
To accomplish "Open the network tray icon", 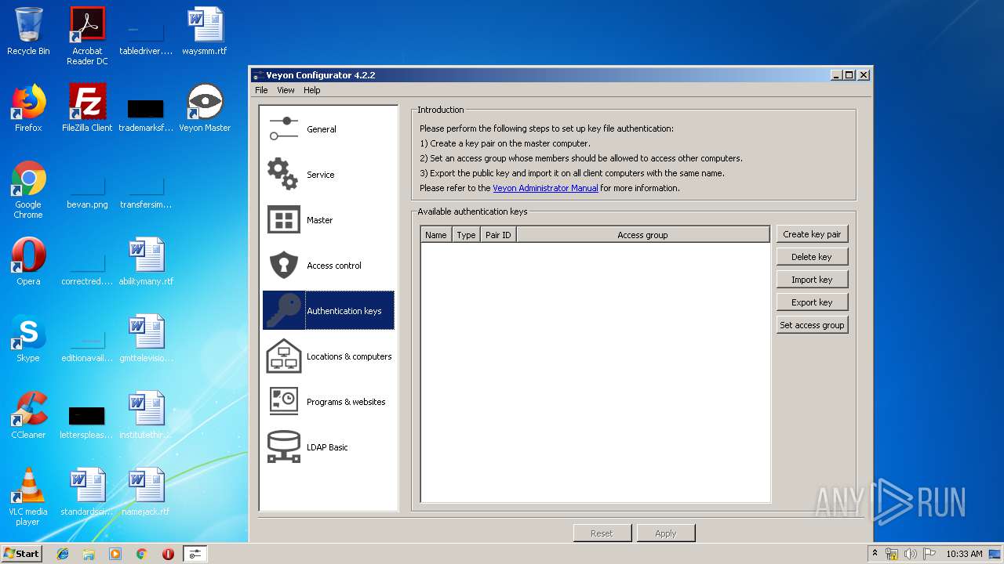I will 892,554.
